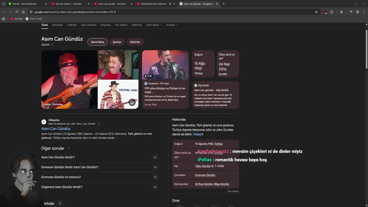Open Ekşi Sözlük asım can gündüz card
368x207 pixels.
point(216,95)
